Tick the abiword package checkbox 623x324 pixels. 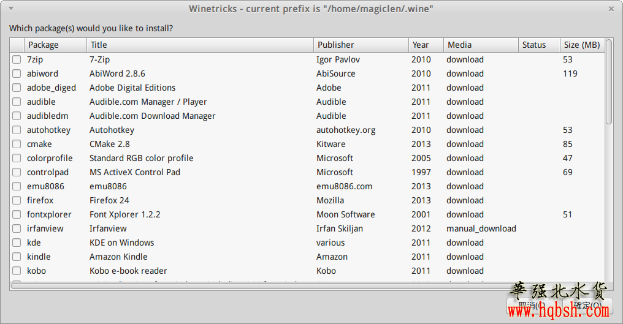[17, 73]
